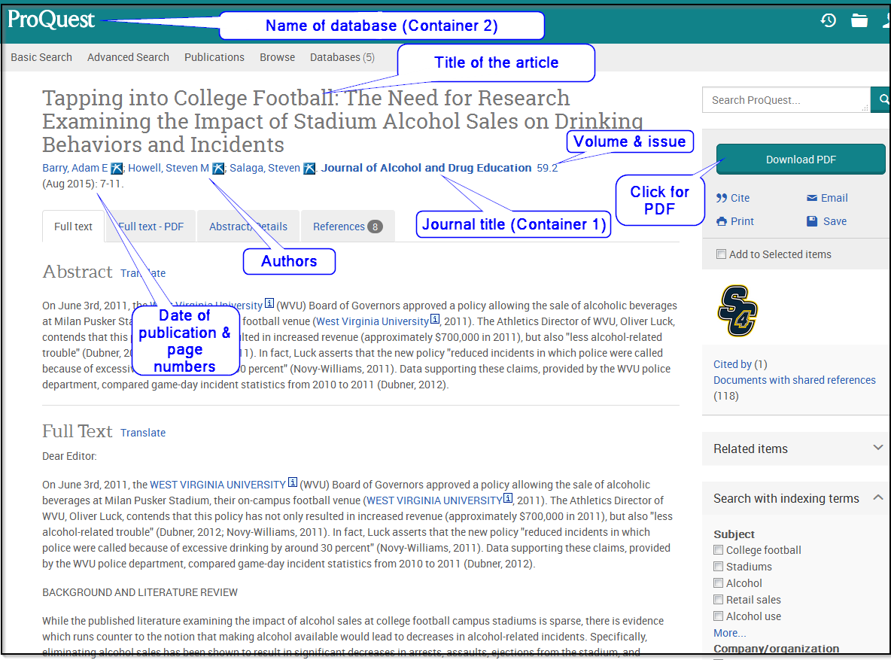The width and height of the screenshot is (891, 660).
Task: Check the Retail sales subject box
Action: (718, 599)
